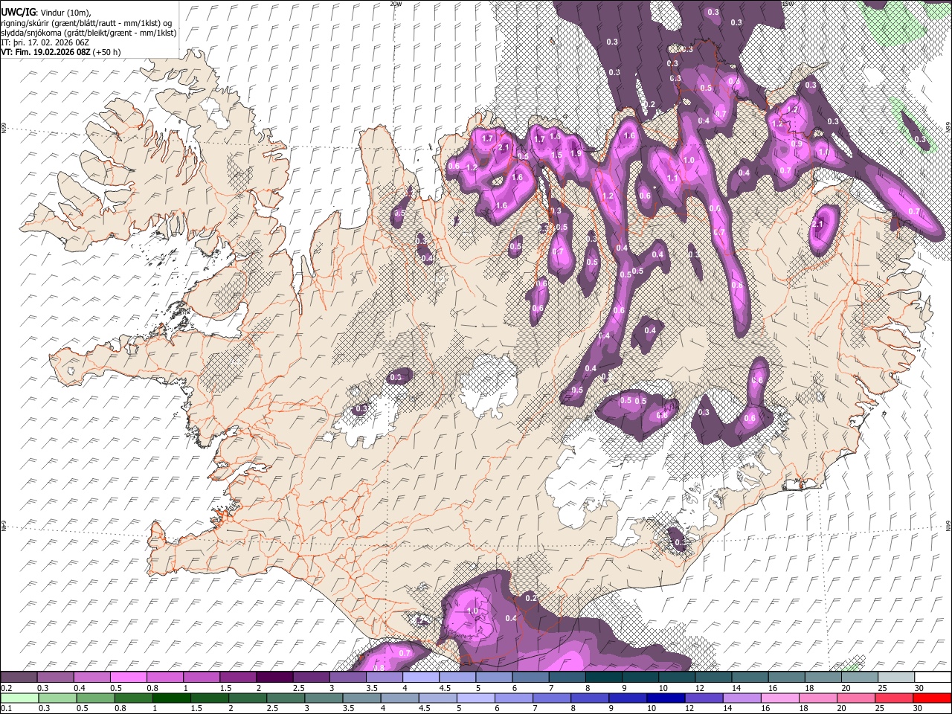Select snow-row swatch between 8 and 9

click(604, 677)
